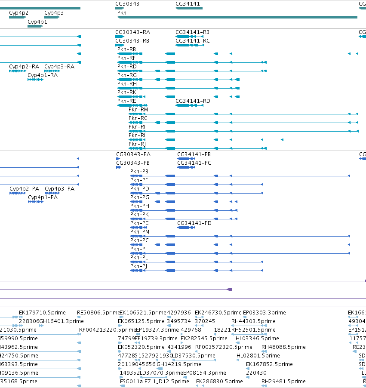The image size is (366, 388).
Task: Select EST RH29481.5prime
Action: [x=283, y=381]
